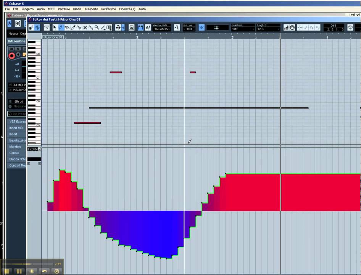Open the Finestra (1) menu

127,9
